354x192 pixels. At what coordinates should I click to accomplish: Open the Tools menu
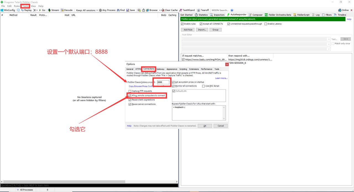point(25,6)
